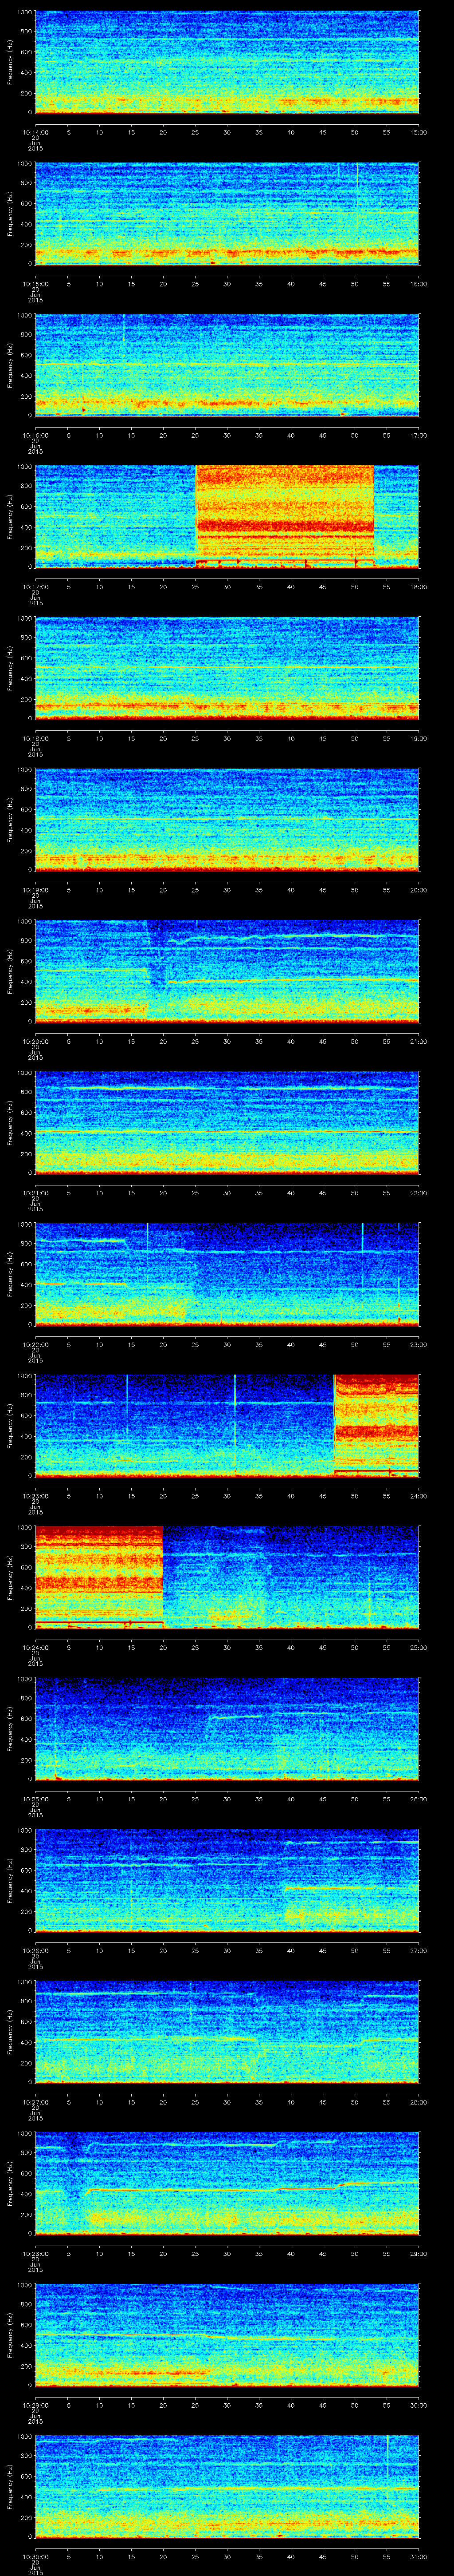Click the '10:14:00' time axis label
This screenshot has width=454, height=2576.
[35, 132]
